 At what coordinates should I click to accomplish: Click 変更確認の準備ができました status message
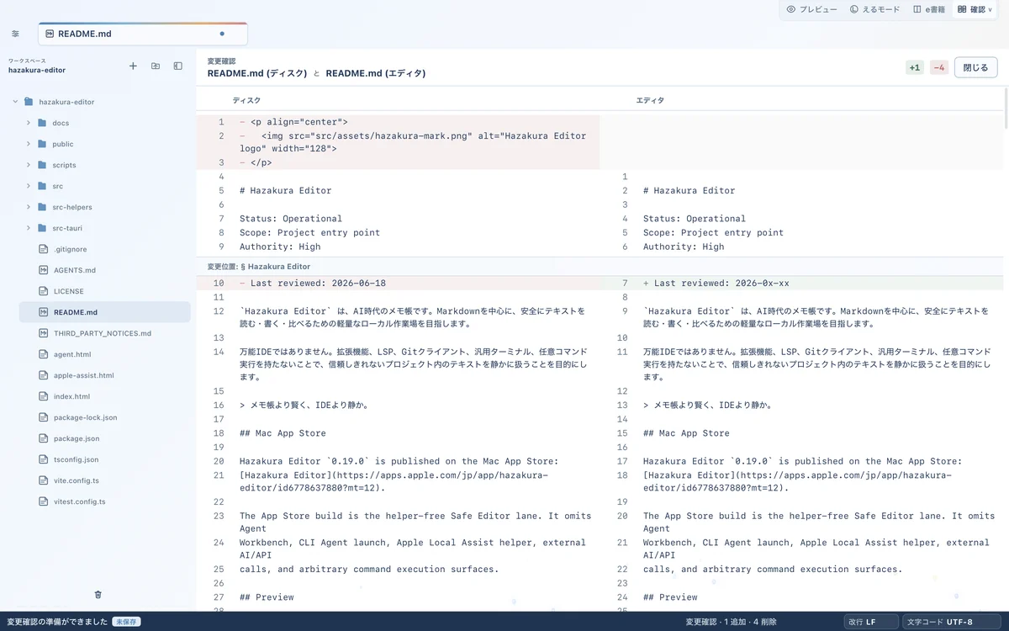tap(57, 622)
